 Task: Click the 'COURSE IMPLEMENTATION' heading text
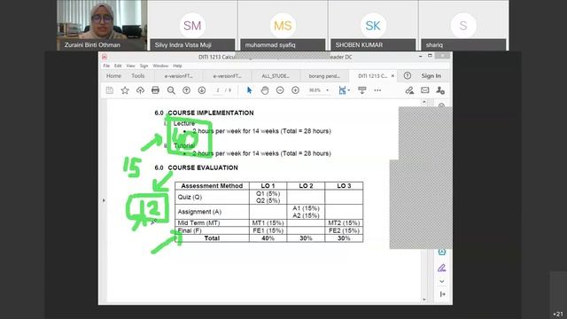(x=211, y=113)
